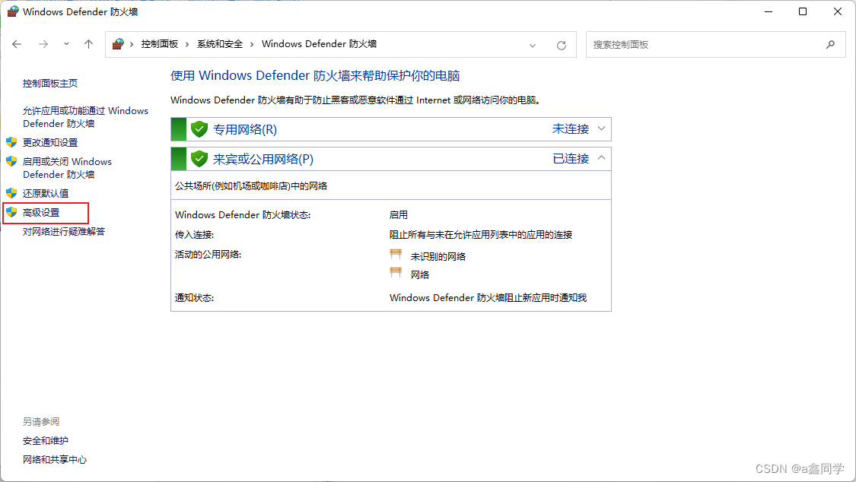
Task: Open 网络和共享中心 link
Action: pyautogui.click(x=55, y=460)
